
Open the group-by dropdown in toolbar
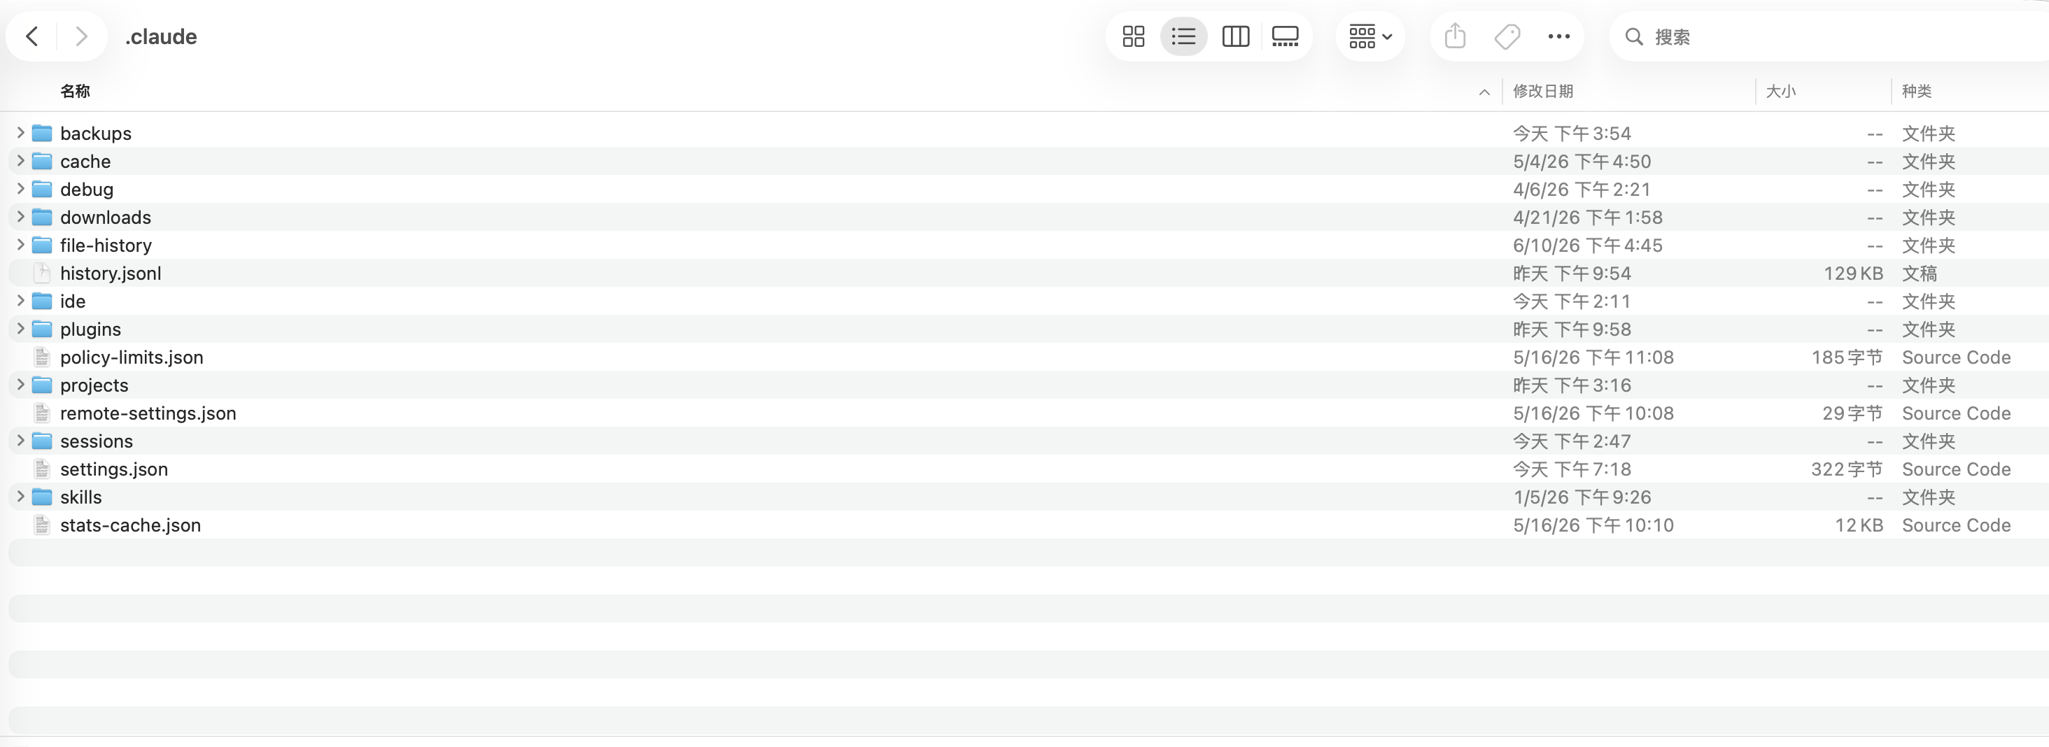tap(1369, 36)
